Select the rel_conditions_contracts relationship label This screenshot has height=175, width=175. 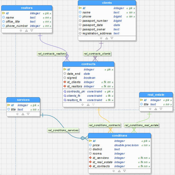[105, 125]
